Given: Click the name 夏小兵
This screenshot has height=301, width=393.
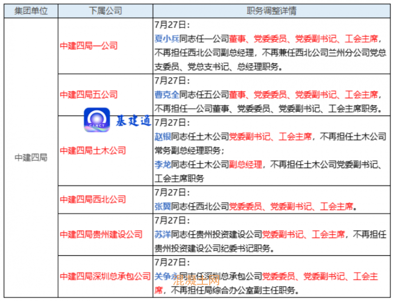Looking at the screenshot, I should (167, 39).
